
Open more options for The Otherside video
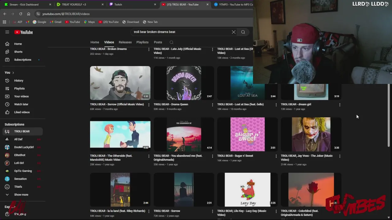pyautogui.click(x=149, y=156)
